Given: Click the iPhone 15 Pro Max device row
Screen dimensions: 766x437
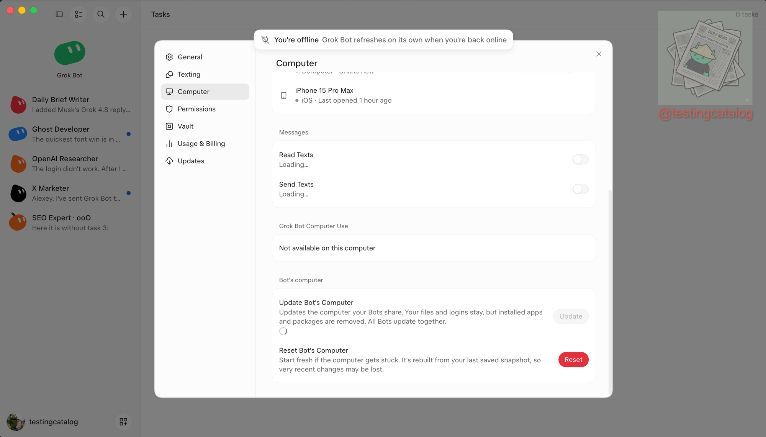Looking at the screenshot, I should tap(434, 95).
